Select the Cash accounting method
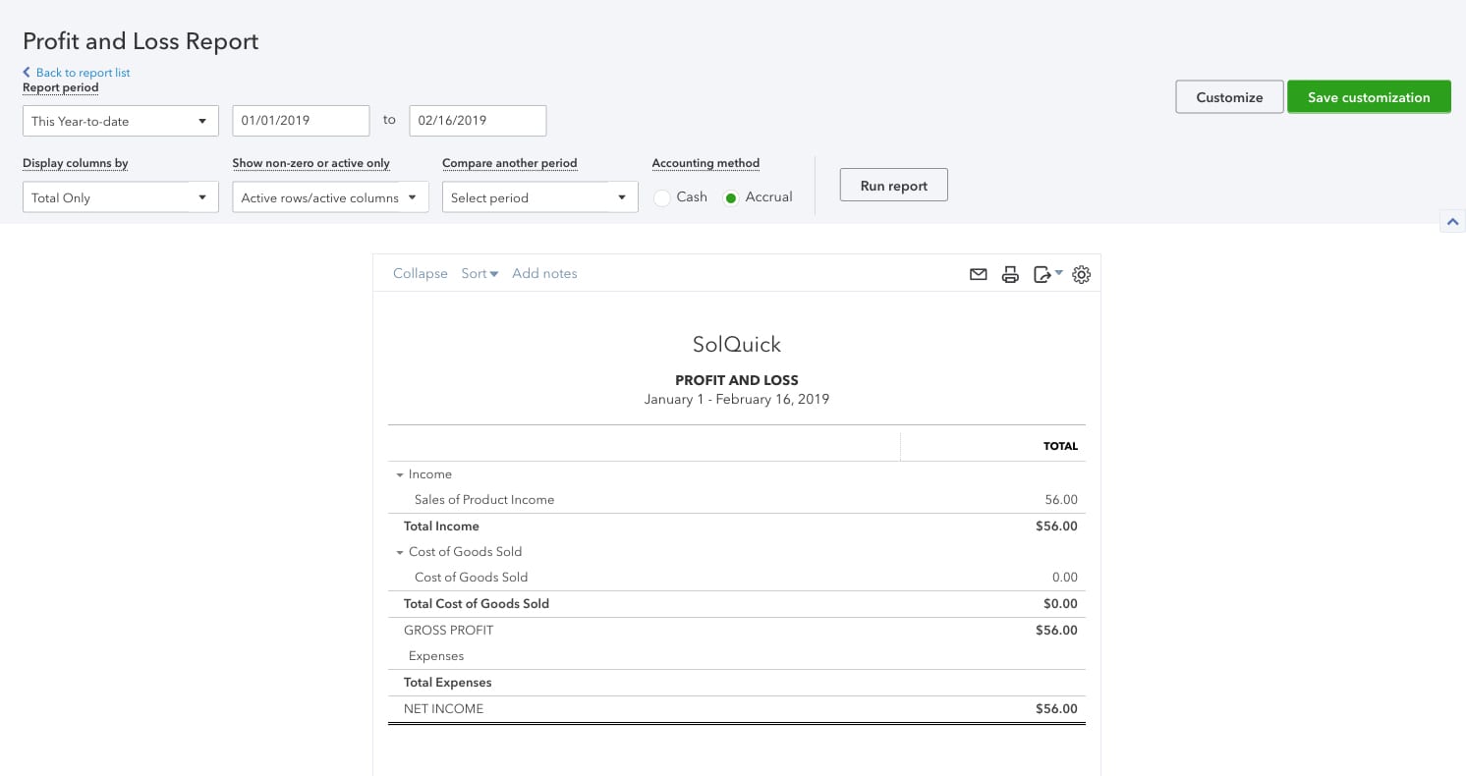 (x=663, y=197)
